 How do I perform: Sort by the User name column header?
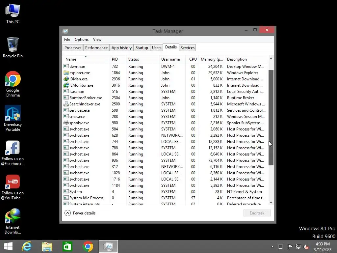pyautogui.click(x=172, y=59)
